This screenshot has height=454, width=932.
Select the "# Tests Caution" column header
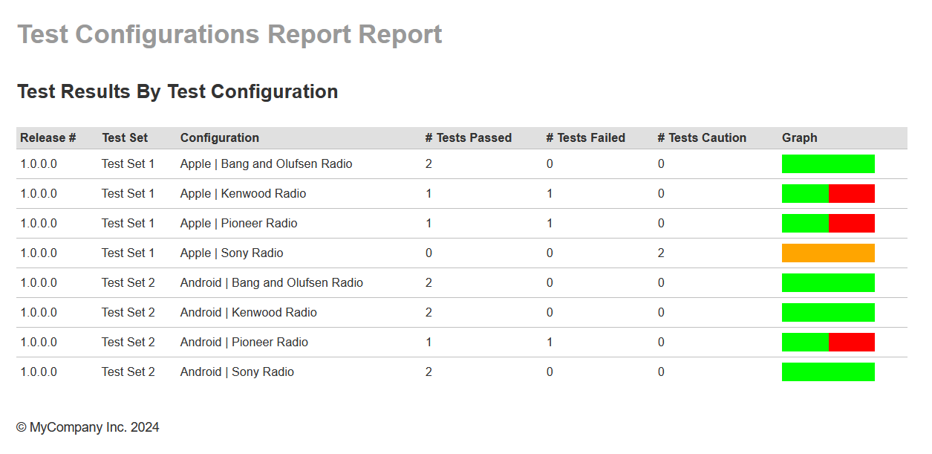click(701, 137)
